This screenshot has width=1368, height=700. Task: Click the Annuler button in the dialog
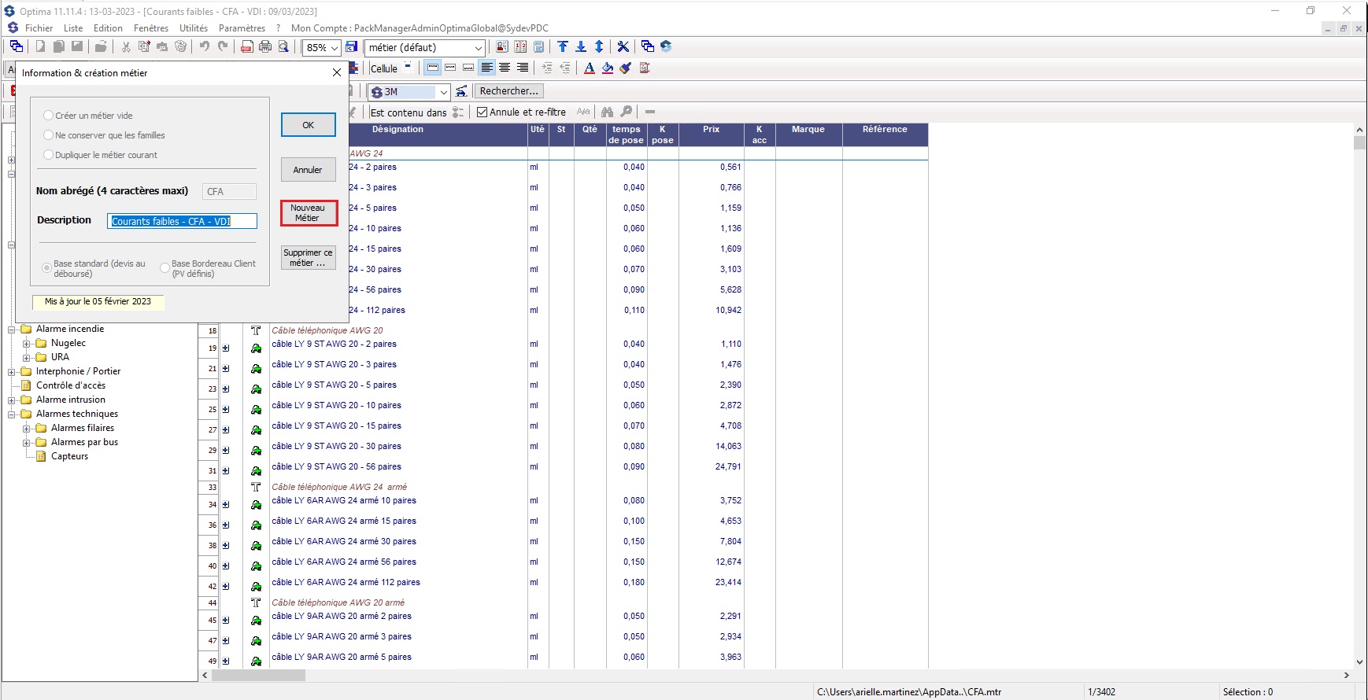coord(309,170)
